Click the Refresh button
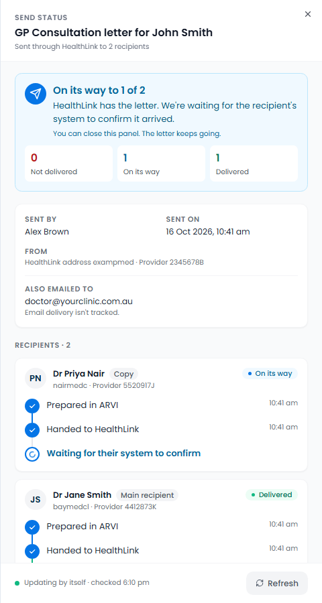The width and height of the screenshot is (322, 603). 276,583
